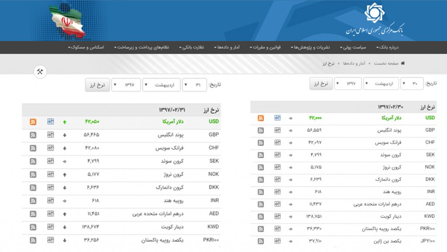Click the RSS icon for NOK in the left table
Image resolution: width=447 pixels, height=252 pixels.
[33, 174]
